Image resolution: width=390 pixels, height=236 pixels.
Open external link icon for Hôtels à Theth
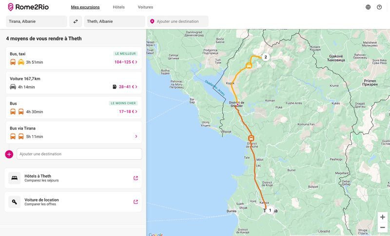click(x=136, y=178)
